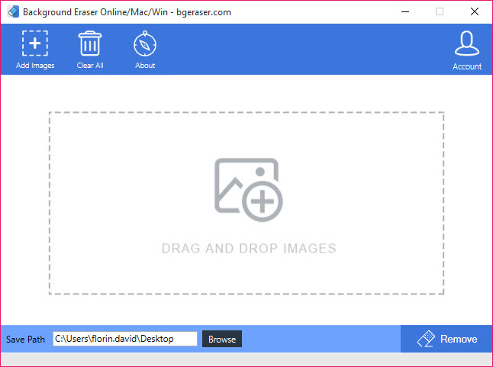Click inside the Save Path field

(125, 339)
